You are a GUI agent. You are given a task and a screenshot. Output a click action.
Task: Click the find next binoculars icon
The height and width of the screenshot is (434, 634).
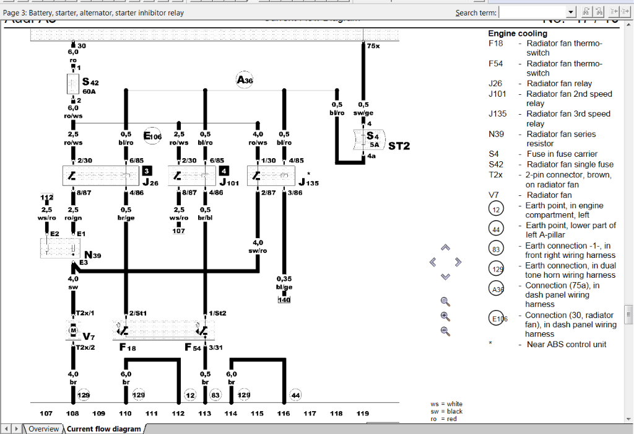599,12
